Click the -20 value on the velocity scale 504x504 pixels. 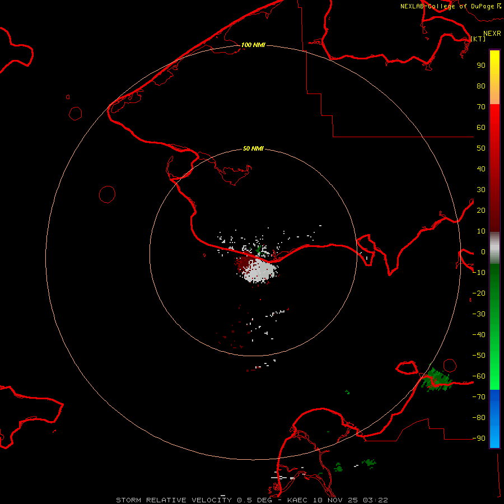pos(479,293)
